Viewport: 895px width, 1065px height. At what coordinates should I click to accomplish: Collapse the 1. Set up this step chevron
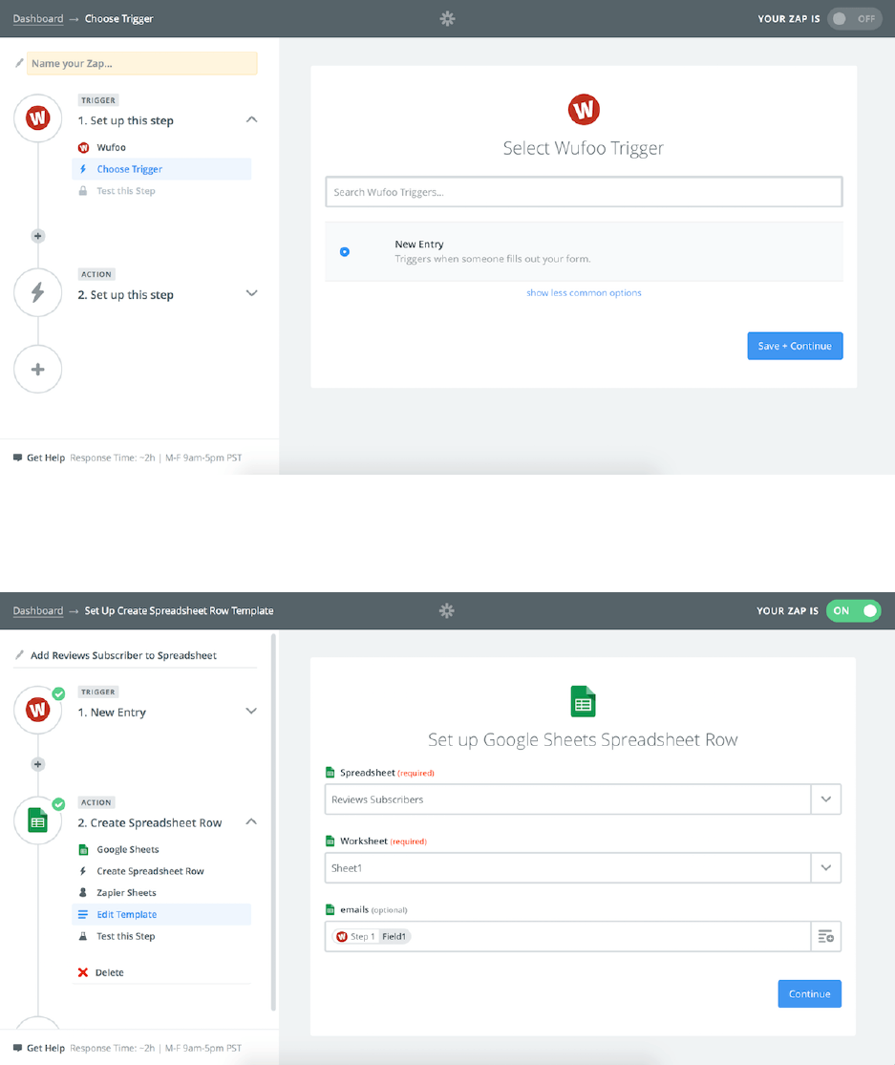point(251,119)
